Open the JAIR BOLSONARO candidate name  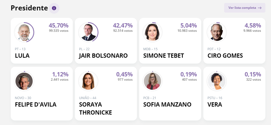(x=103, y=56)
